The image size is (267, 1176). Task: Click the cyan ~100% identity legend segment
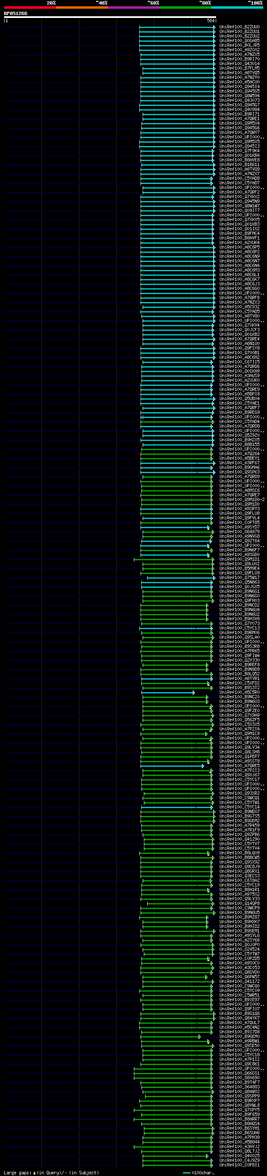[x=237, y=8]
